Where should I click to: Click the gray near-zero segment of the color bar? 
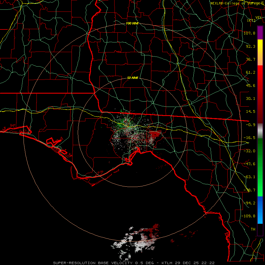point(260,131)
